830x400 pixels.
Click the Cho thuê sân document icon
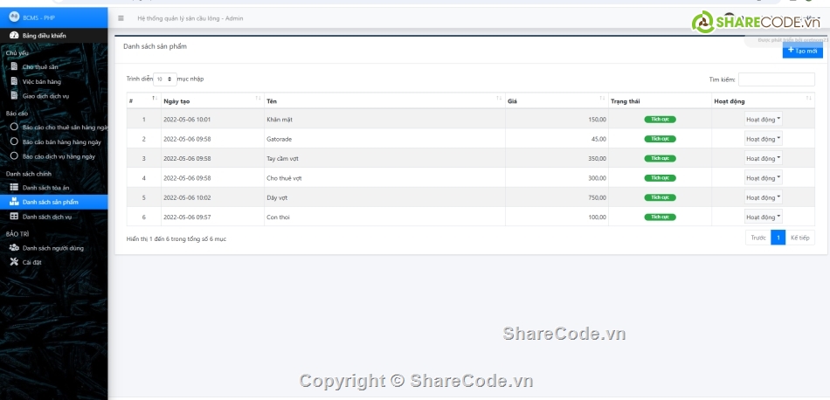click(14, 66)
